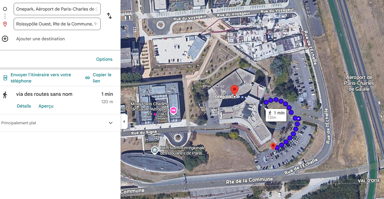Click the red Onepark map pin
Viewport: 384px width, 199px height.
[235, 90]
